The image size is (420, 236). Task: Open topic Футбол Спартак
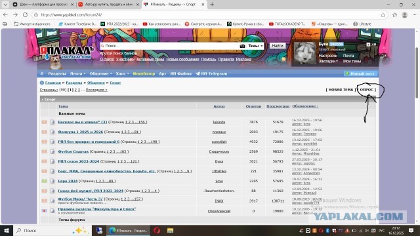point(73,151)
